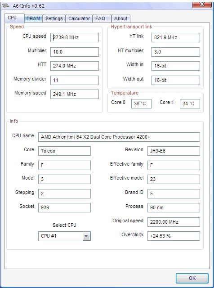This screenshot has width=214, height=288.
Task: Click the 'Overclock' label
Action: 133,235
